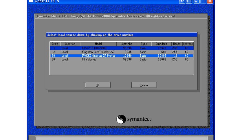Screen dimensions: 242x140
Task: Click the Cancel button
Action: [x=144, y=85]
